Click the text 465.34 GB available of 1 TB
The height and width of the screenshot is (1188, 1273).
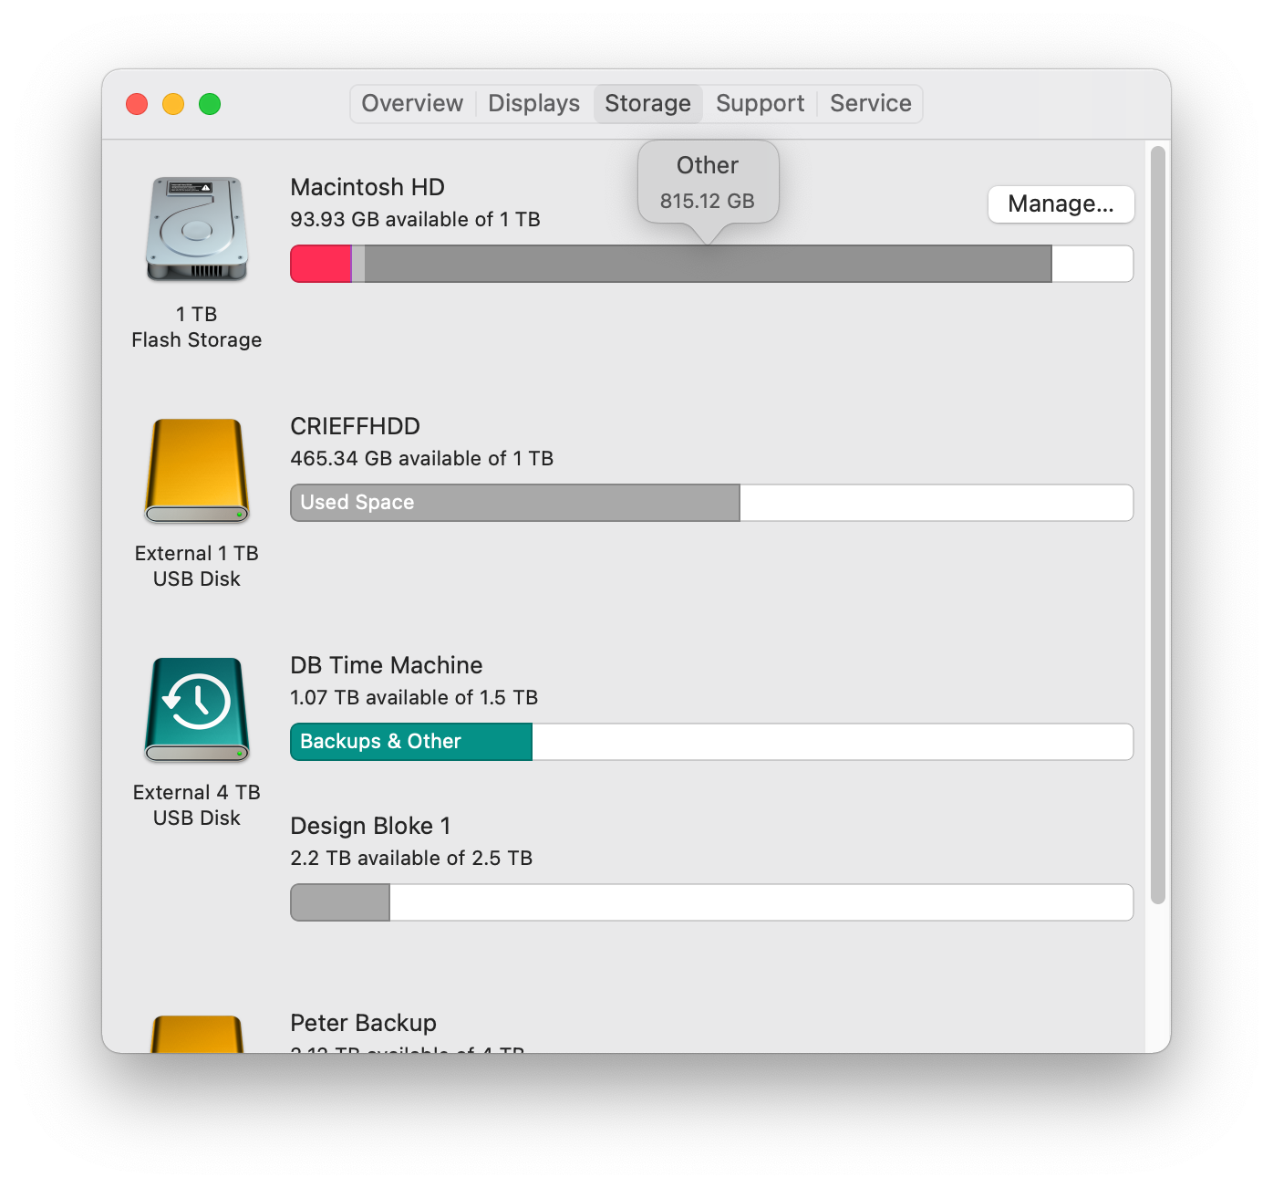coord(422,458)
